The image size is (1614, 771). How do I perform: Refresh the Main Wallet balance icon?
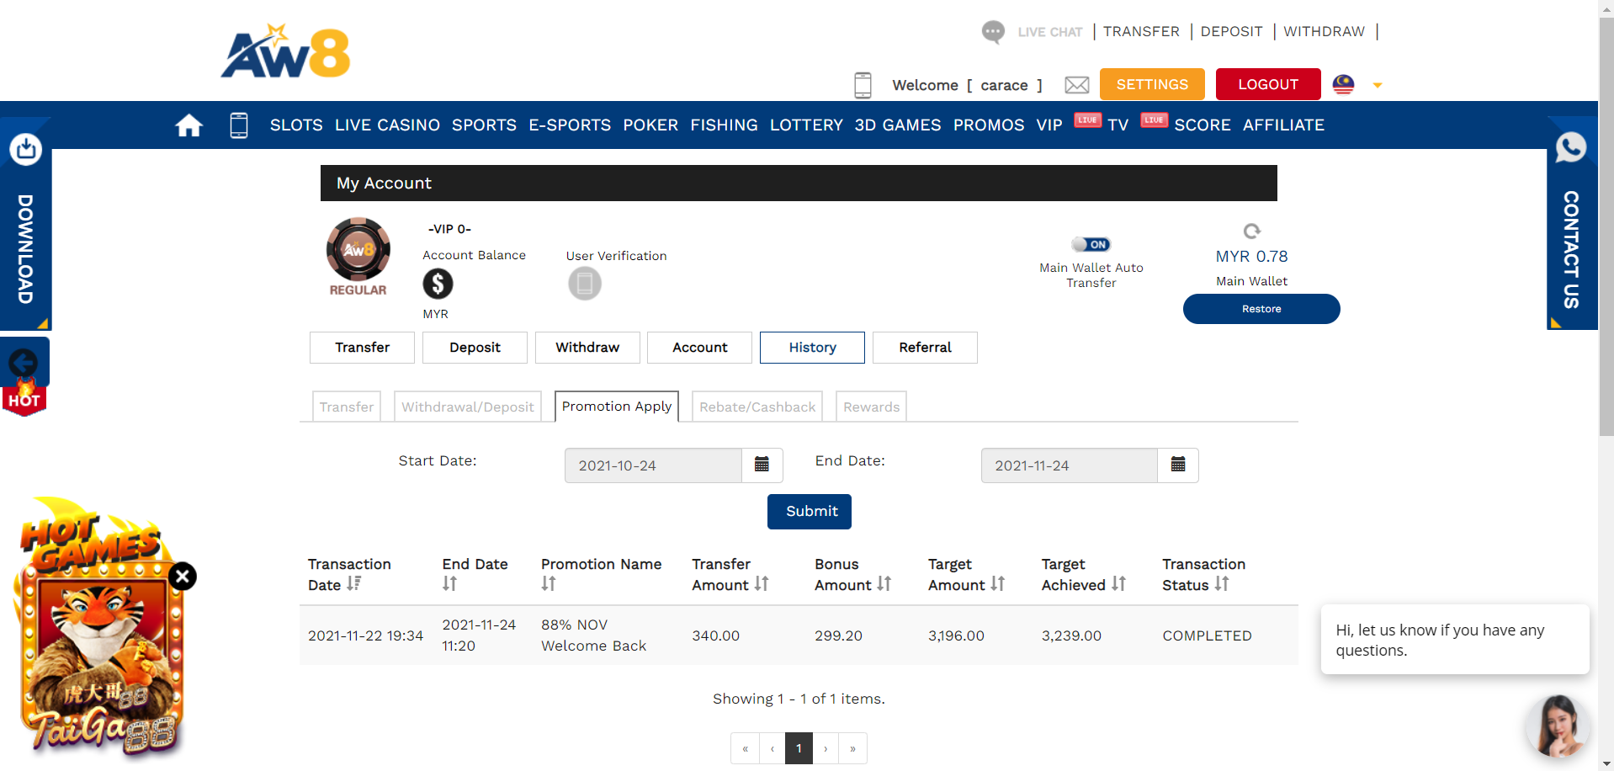pyautogui.click(x=1251, y=231)
